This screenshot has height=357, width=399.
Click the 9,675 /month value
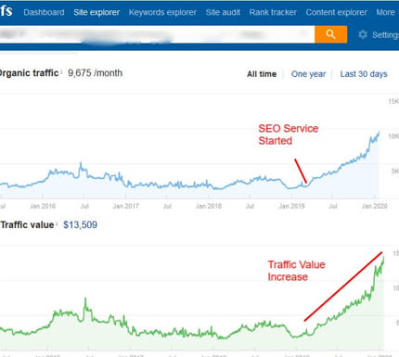96,73
